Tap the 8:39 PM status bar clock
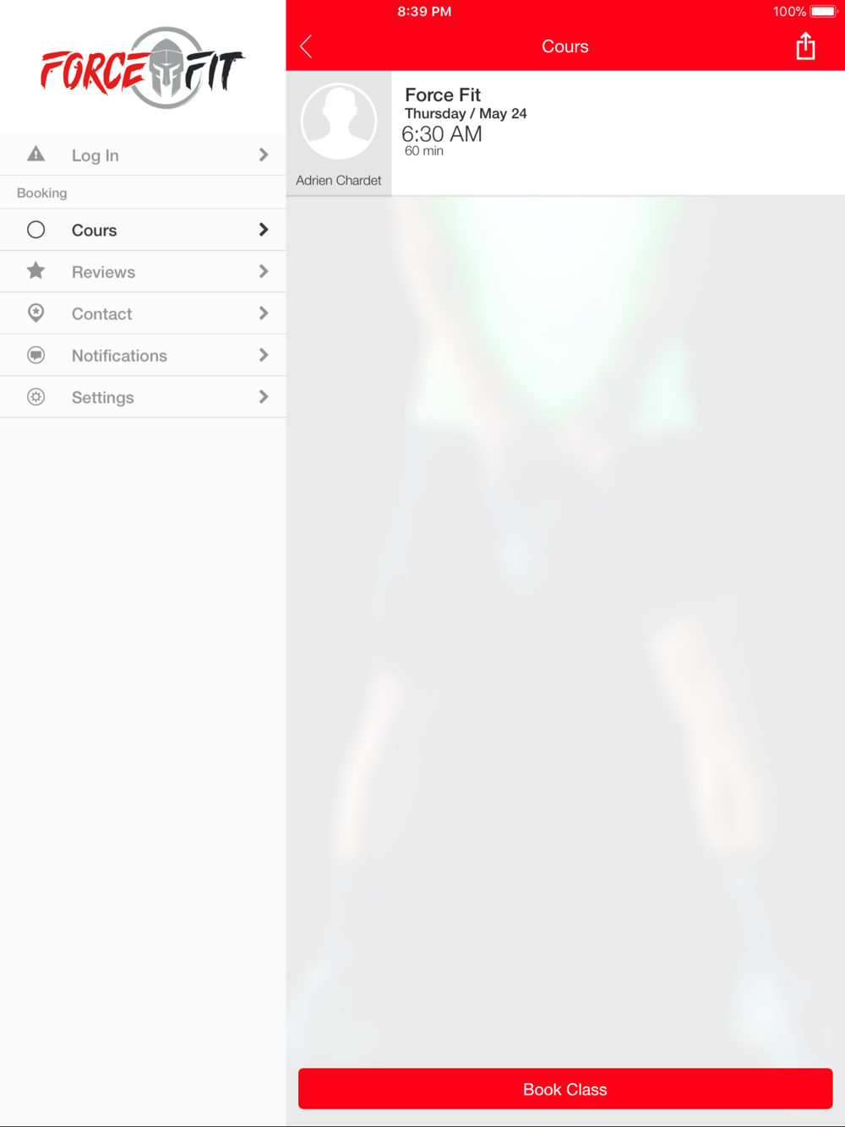845x1127 pixels. [424, 12]
